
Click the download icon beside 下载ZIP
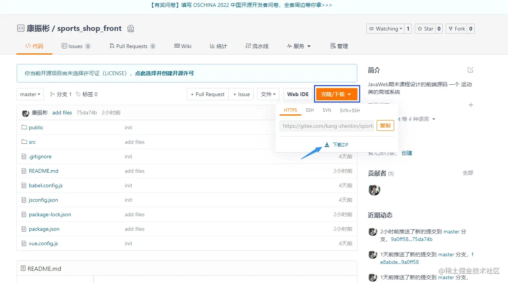coord(327,145)
